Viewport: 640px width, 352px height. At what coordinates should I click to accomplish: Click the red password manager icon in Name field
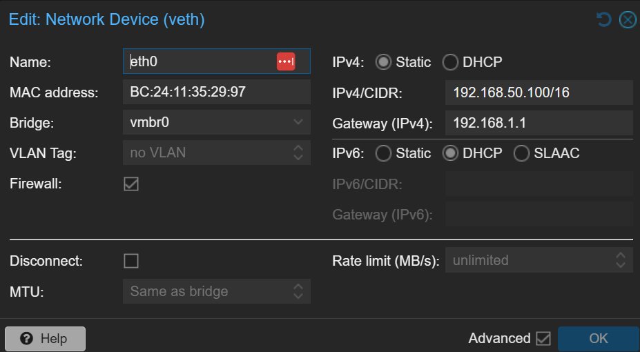286,61
